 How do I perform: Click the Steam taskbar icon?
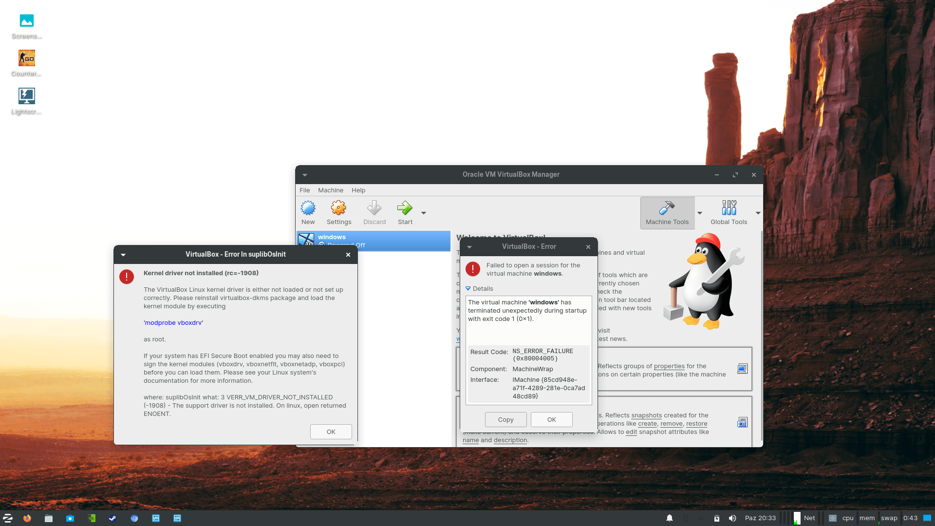coord(112,518)
